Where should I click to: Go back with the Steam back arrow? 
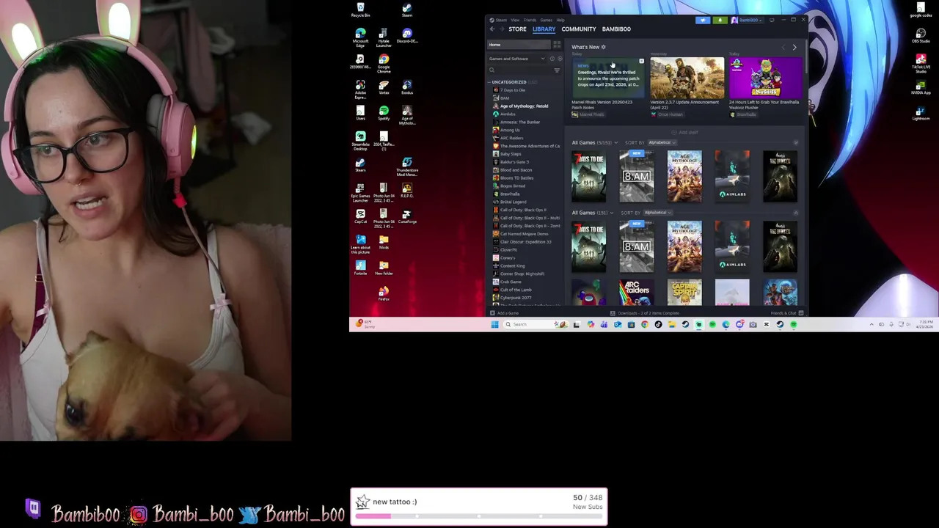click(492, 29)
